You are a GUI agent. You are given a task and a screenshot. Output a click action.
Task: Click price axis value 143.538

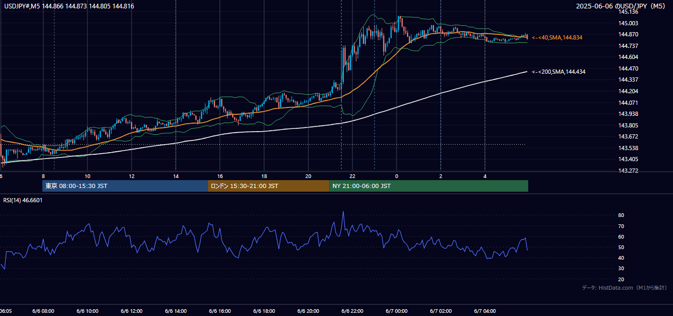coord(628,148)
